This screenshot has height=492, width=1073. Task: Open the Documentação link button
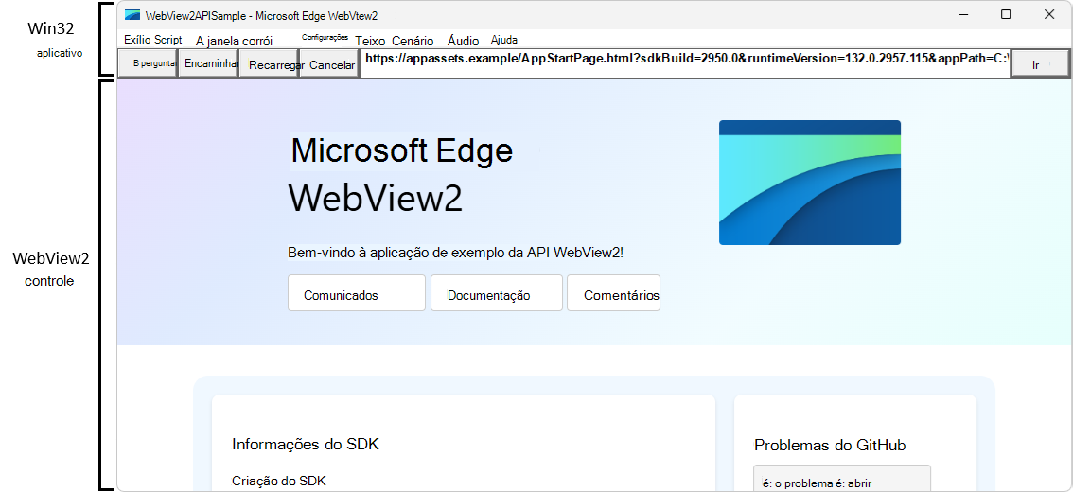point(497,293)
